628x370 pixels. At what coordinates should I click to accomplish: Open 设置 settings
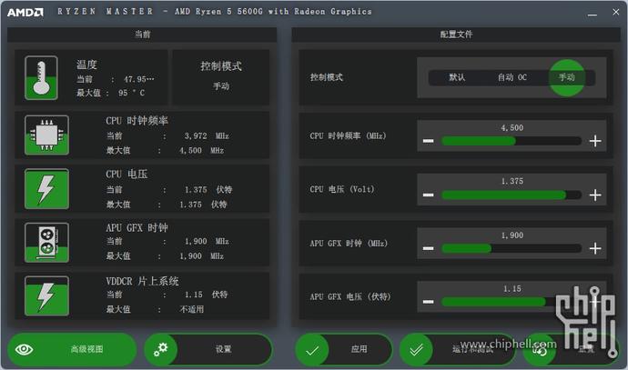pyautogui.click(x=208, y=349)
